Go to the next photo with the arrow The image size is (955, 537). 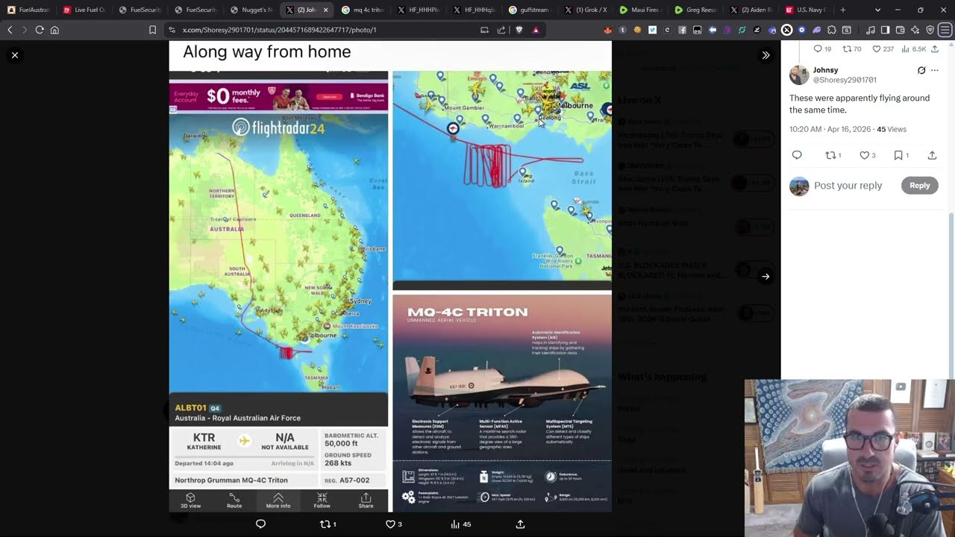coord(765,277)
